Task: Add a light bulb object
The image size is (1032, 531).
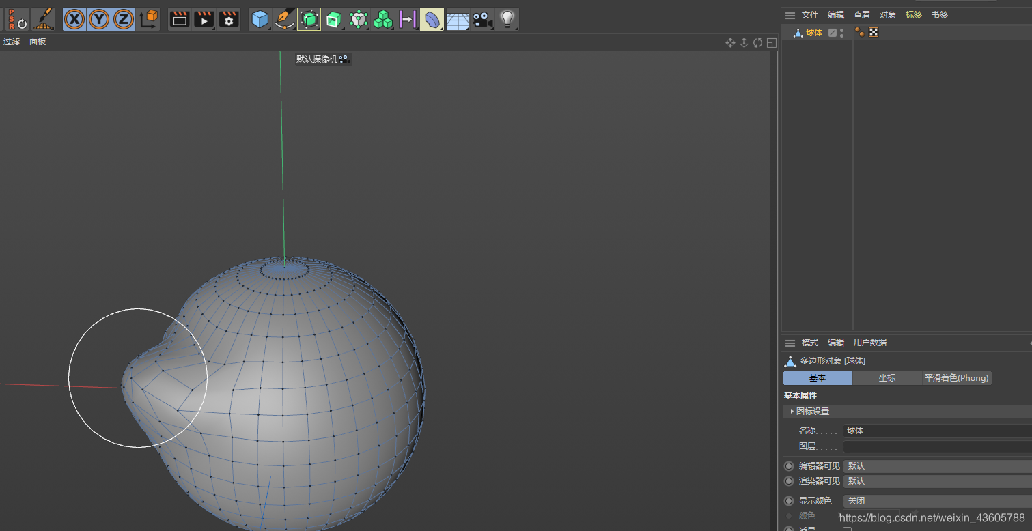Action: [507, 19]
